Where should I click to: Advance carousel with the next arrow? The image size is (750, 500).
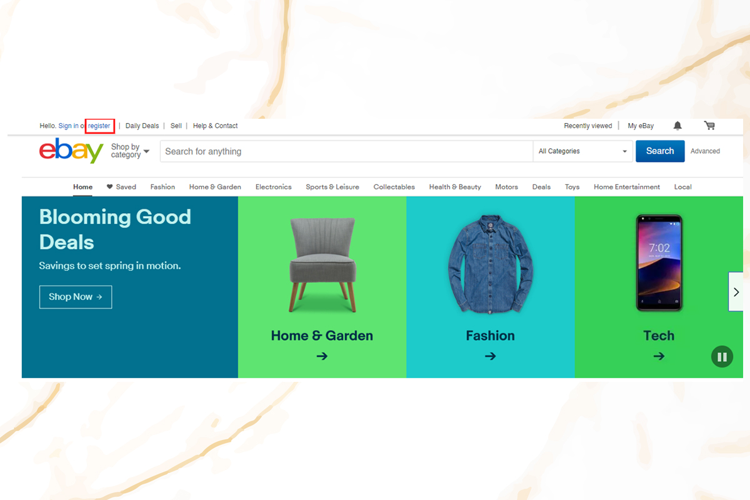pos(736,291)
